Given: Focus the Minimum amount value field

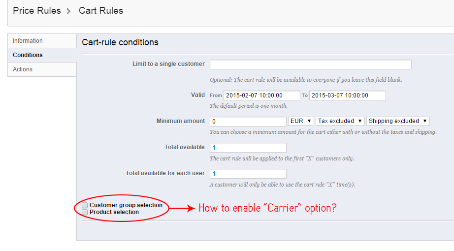Looking at the screenshot, I should point(248,121).
